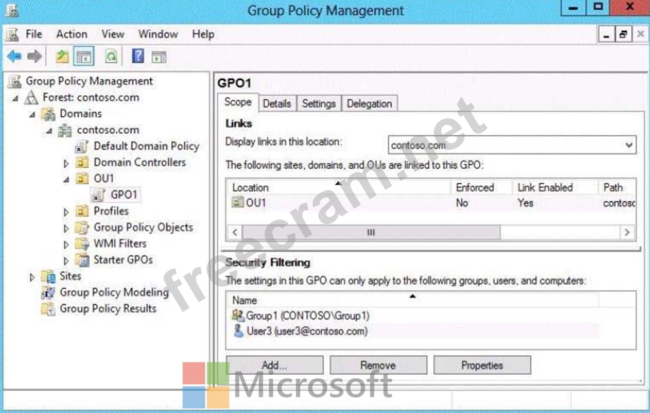
Task: Sort links by the Link Enabled column header
Action: click(555, 187)
